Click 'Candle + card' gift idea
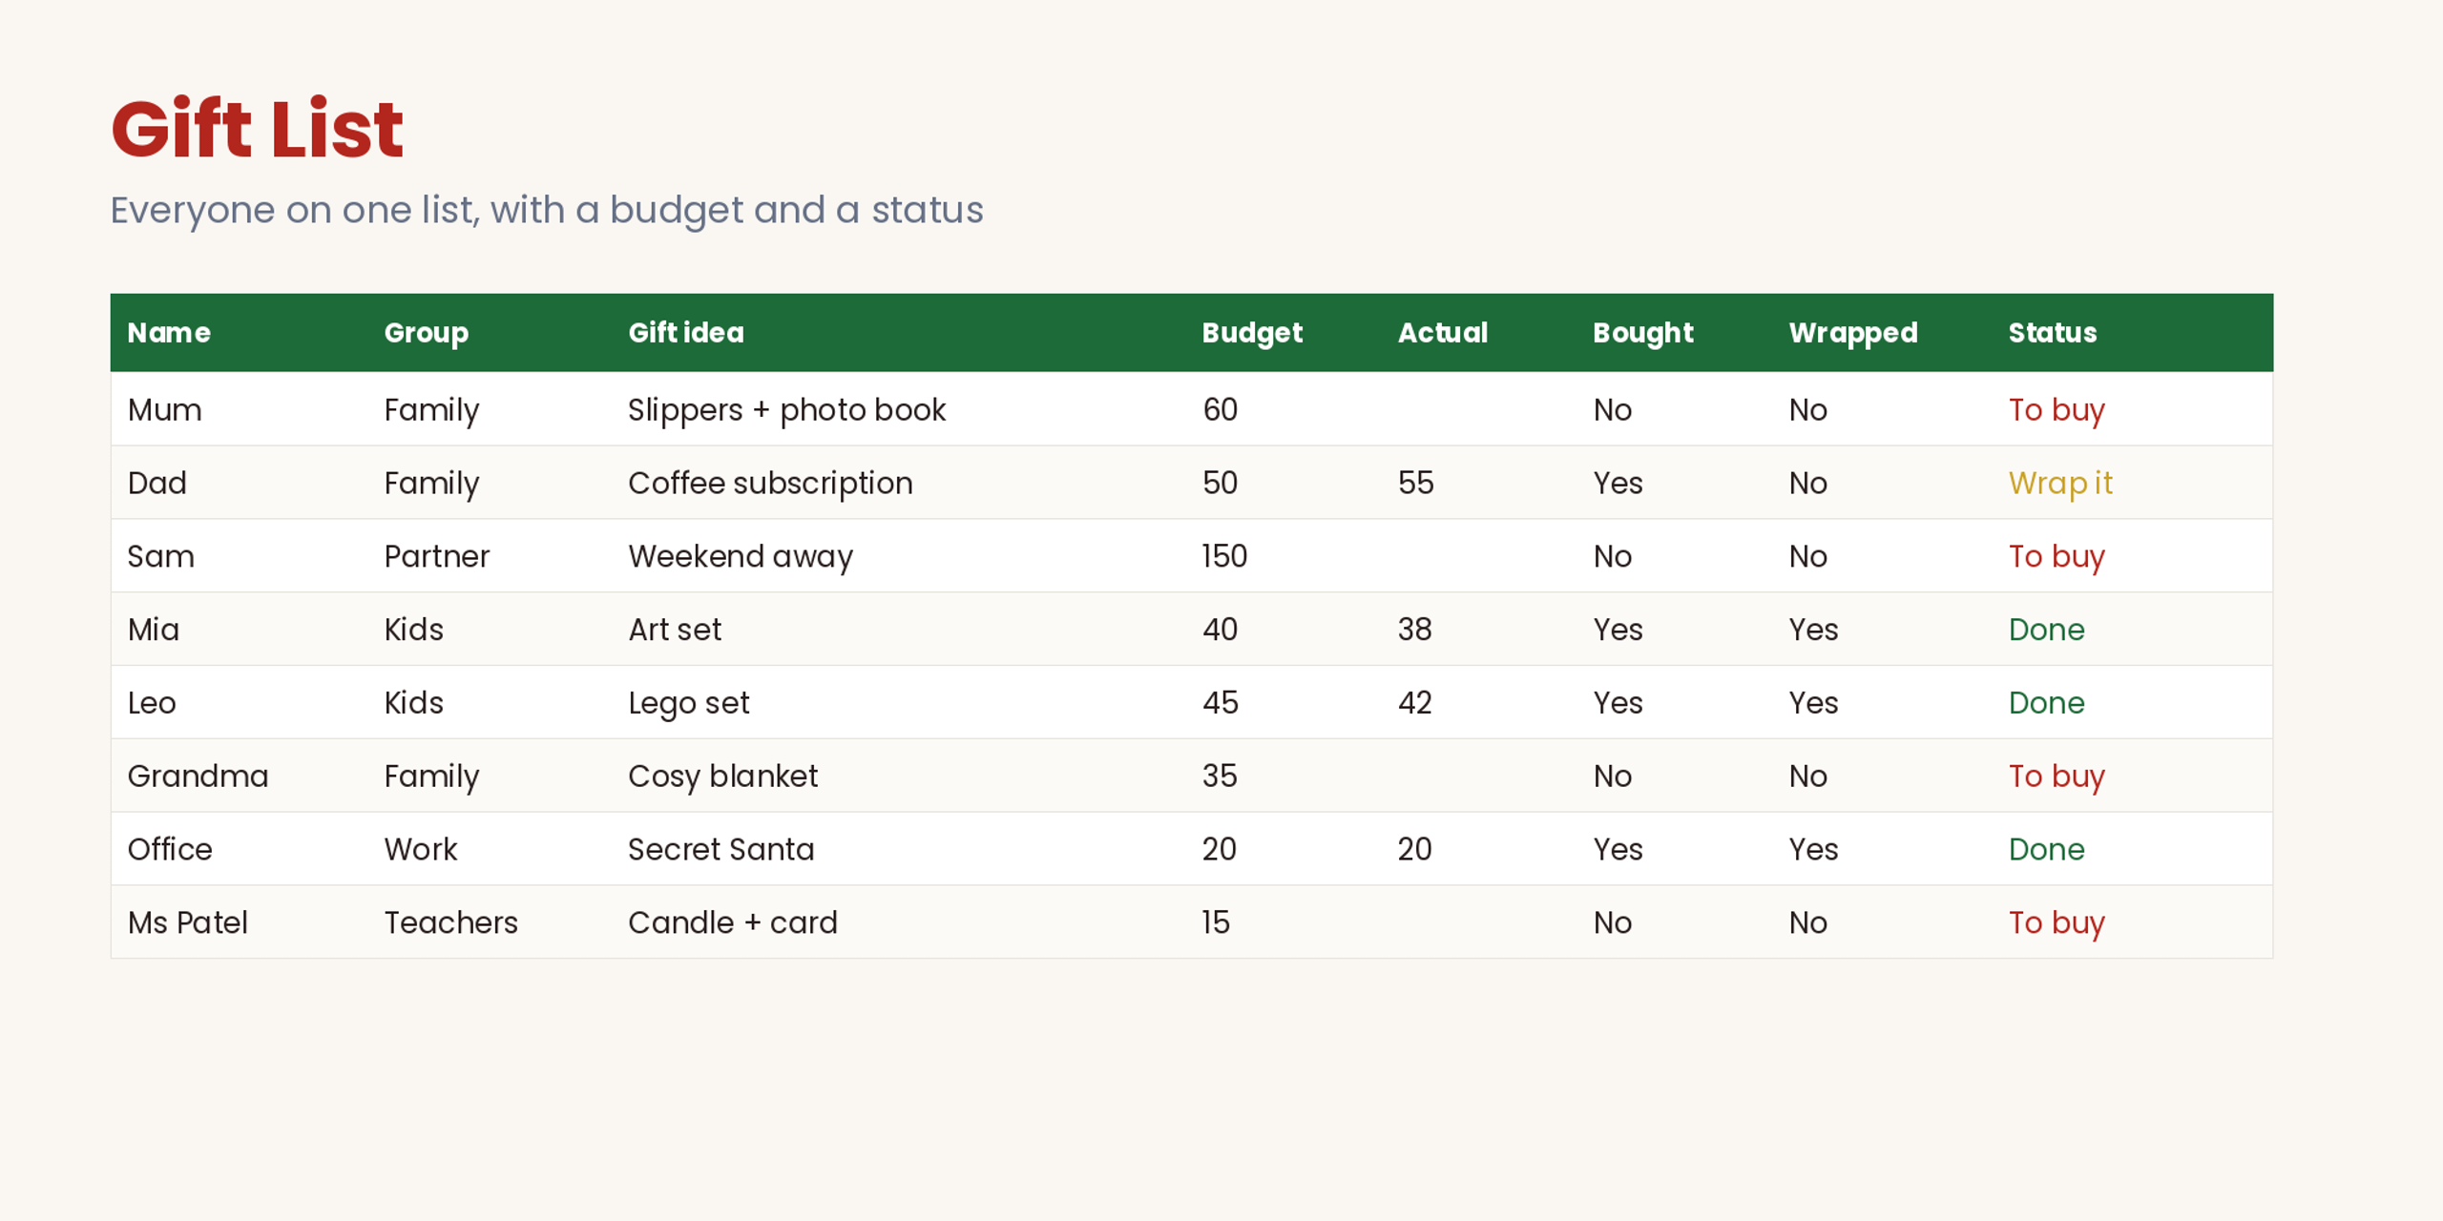The height and width of the screenshot is (1221, 2443). [733, 922]
